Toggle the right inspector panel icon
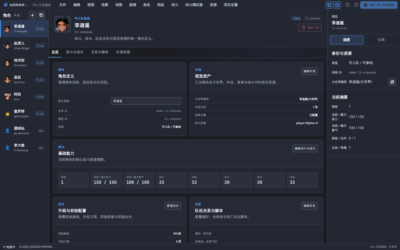Screen dimensions: 400x250 click(x=337, y=5)
